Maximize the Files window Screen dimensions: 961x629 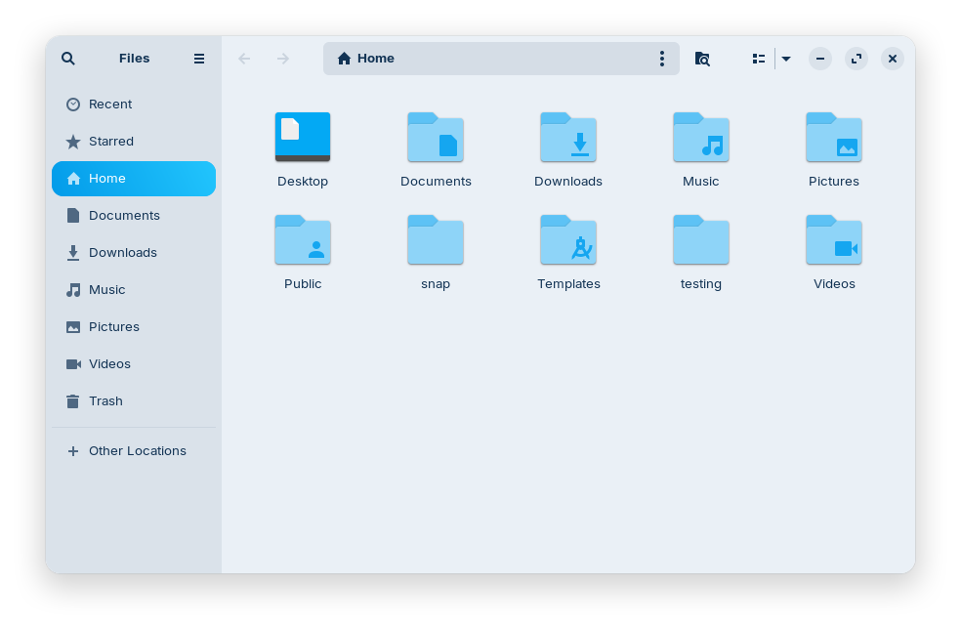click(857, 59)
